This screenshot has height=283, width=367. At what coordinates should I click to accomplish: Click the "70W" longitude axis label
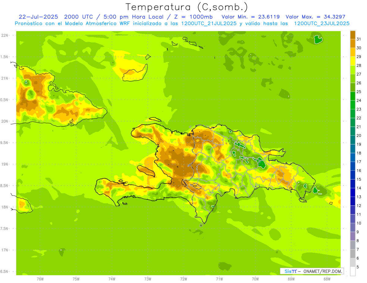(x=255, y=279)
